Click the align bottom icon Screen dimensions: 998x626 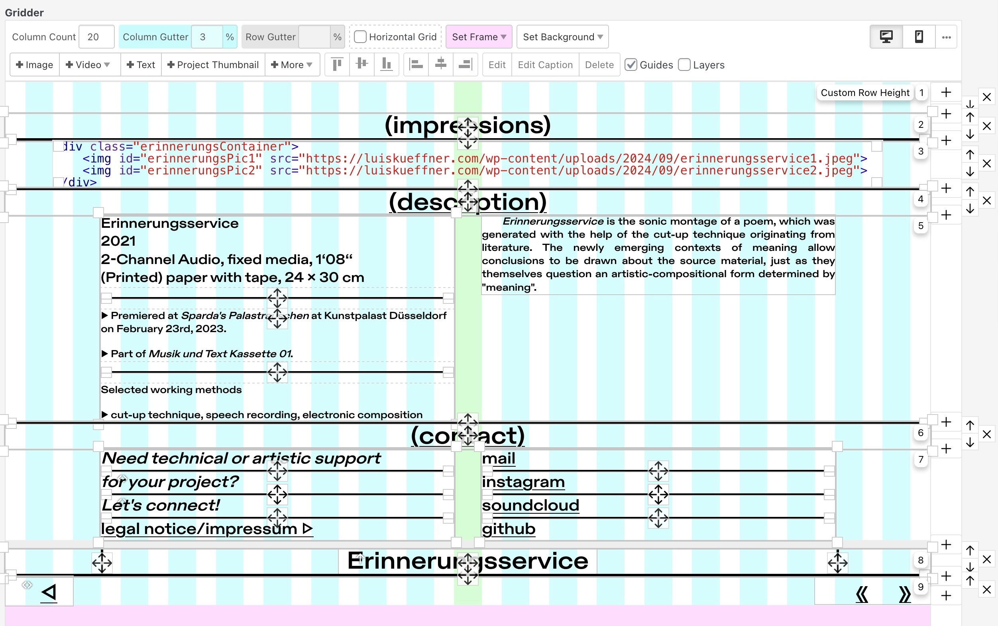[386, 65]
